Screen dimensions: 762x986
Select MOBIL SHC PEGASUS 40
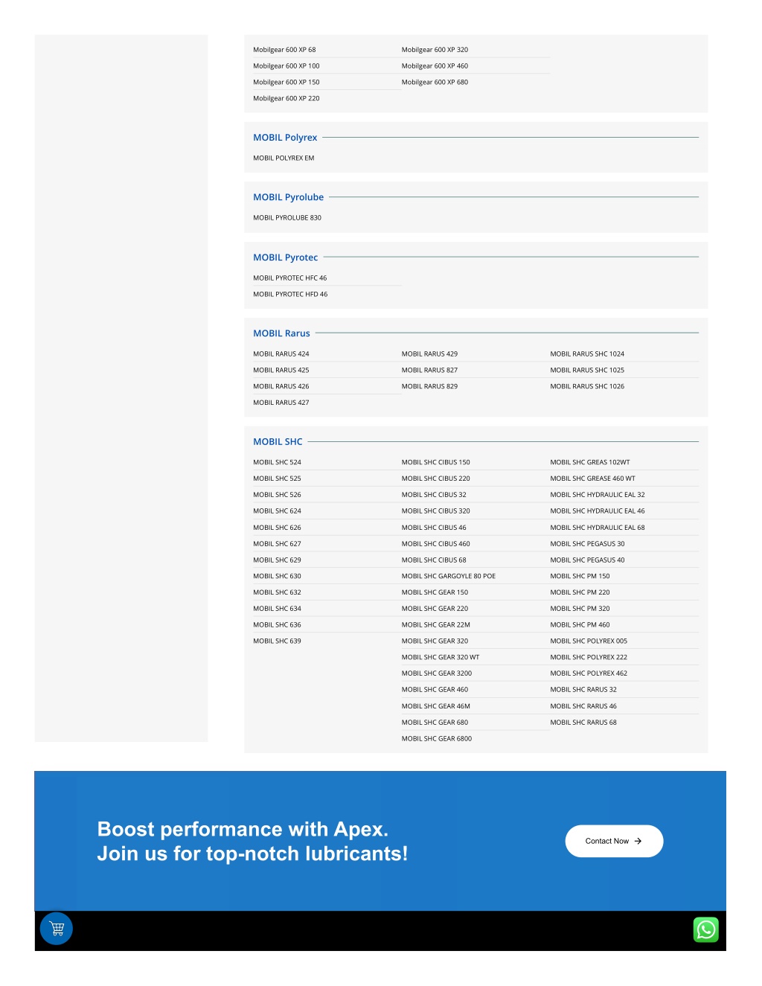[x=587, y=560]
